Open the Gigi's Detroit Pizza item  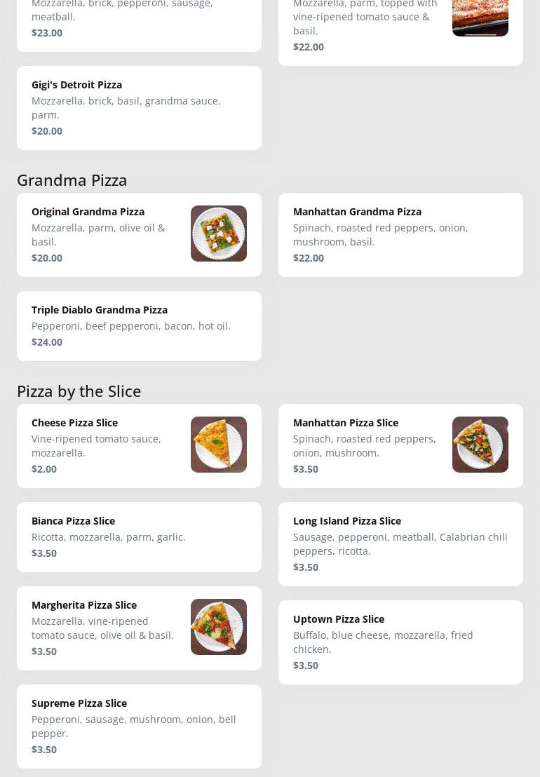139,108
